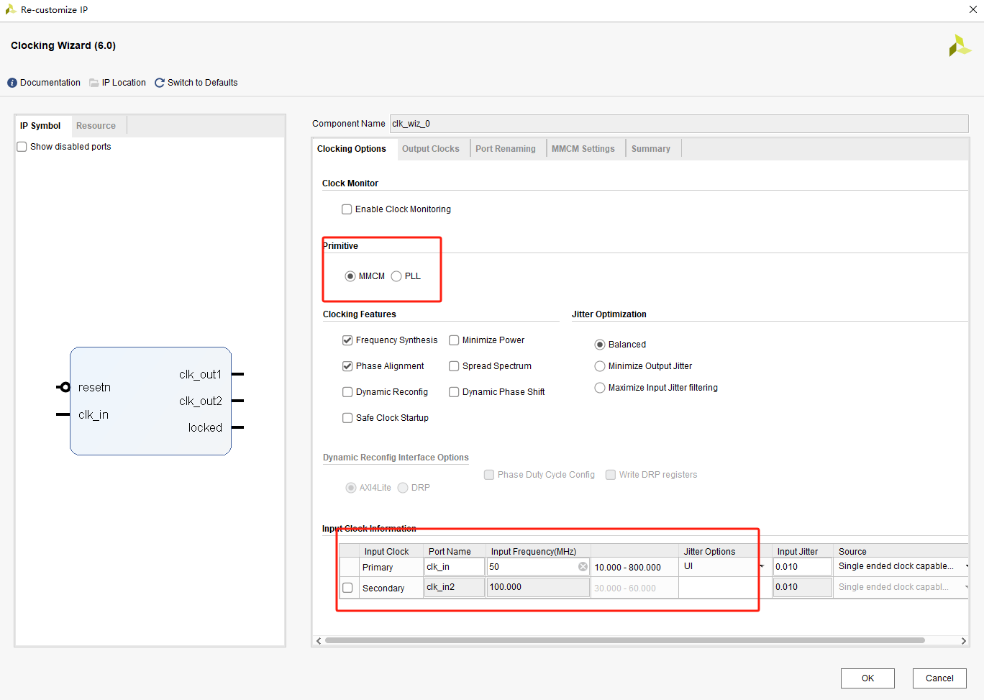
Task: Switch to the Resource tab
Action: click(x=96, y=126)
